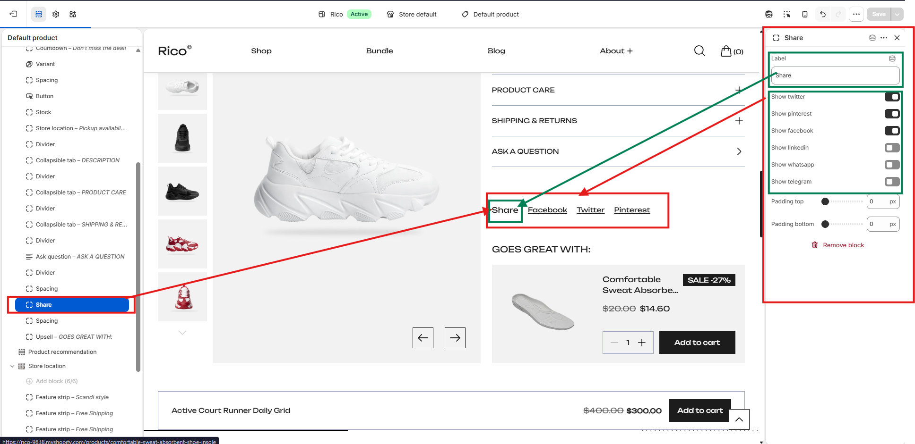Image resolution: width=915 pixels, height=444 pixels.
Task: Open Store default market selector
Action: pos(412,14)
